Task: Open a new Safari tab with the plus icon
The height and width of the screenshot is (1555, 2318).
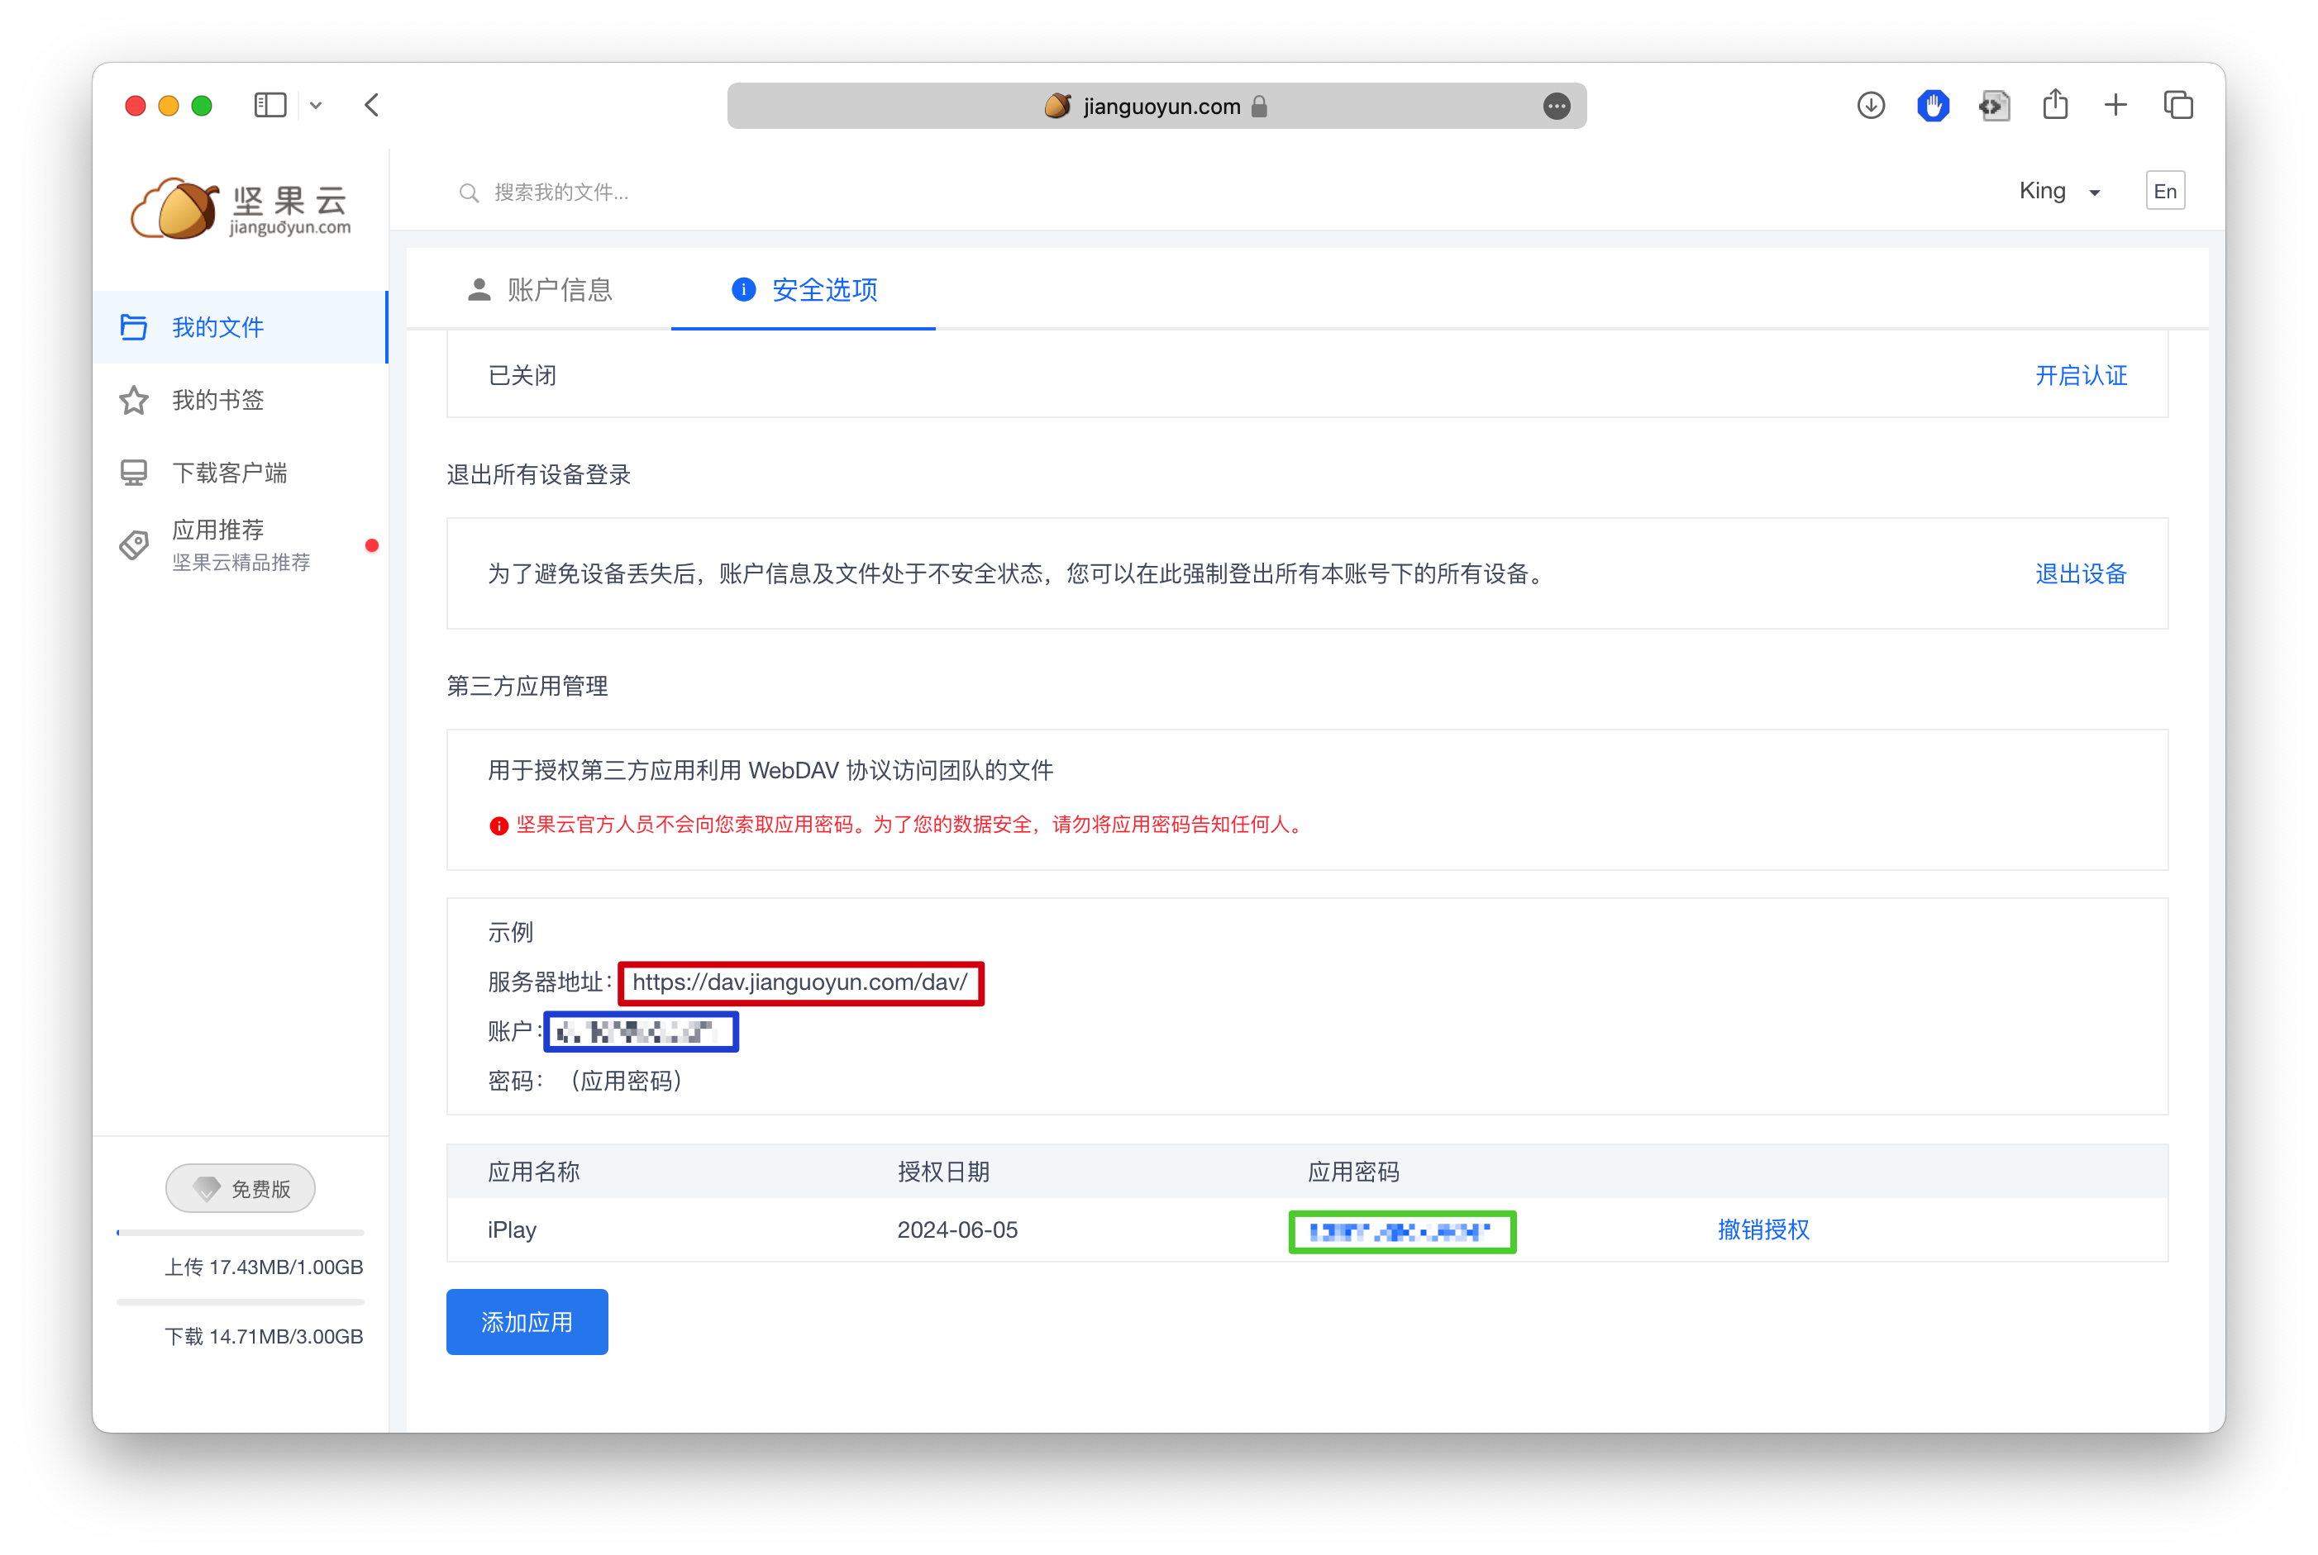Action: click(x=2115, y=105)
